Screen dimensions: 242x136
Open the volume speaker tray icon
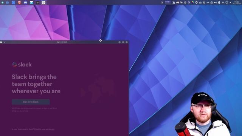(x=215, y=3)
